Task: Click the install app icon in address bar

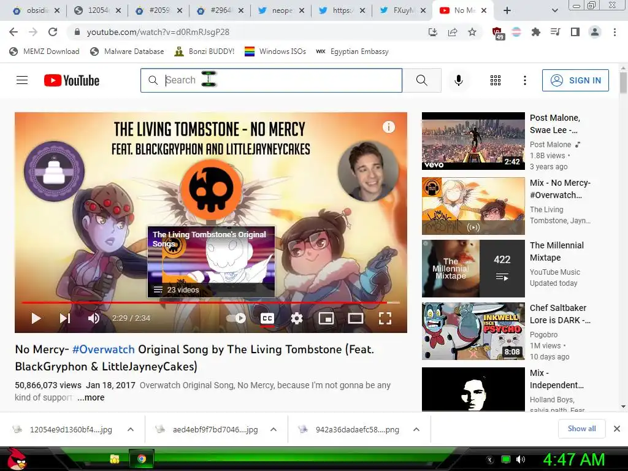Action: 433,32
